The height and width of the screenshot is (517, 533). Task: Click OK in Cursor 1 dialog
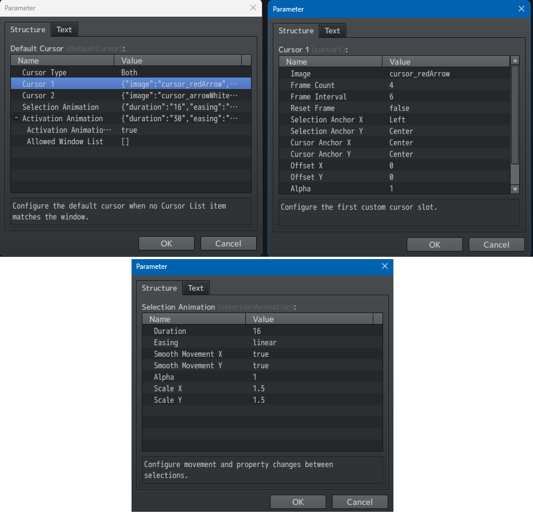click(435, 244)
